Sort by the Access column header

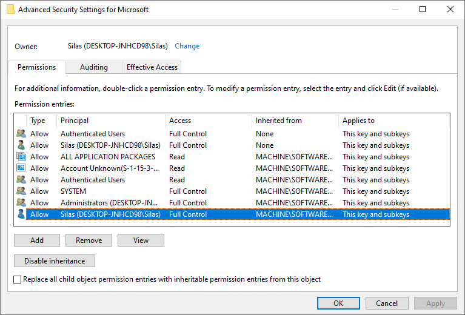point(209,121)
